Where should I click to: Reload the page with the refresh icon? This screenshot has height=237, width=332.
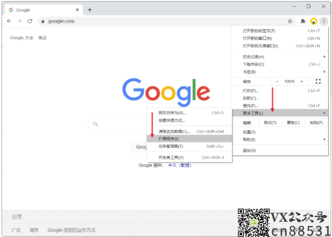click(30, 21)
